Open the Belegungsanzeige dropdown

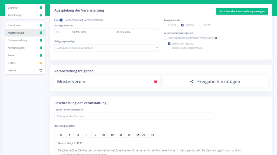click(x=106, y=48)
